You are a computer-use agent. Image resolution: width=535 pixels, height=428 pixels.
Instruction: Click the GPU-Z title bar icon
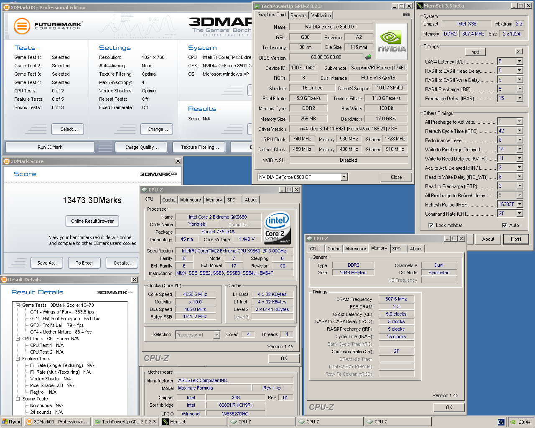(257, 6)
